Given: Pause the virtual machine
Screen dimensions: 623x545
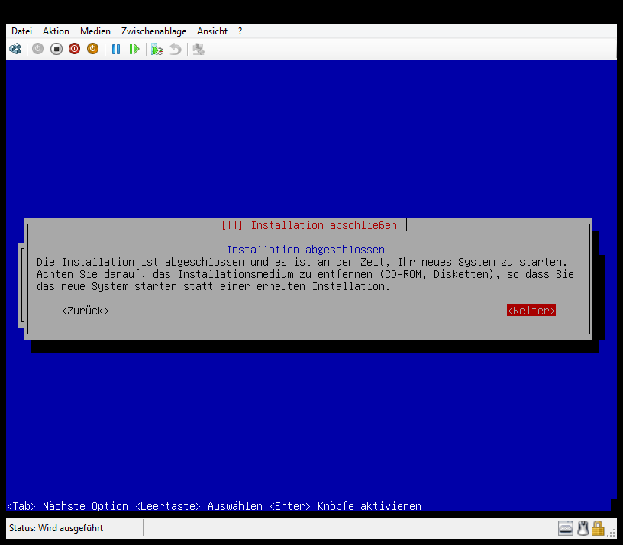Looking at the screenshot, I should [116, 49].
